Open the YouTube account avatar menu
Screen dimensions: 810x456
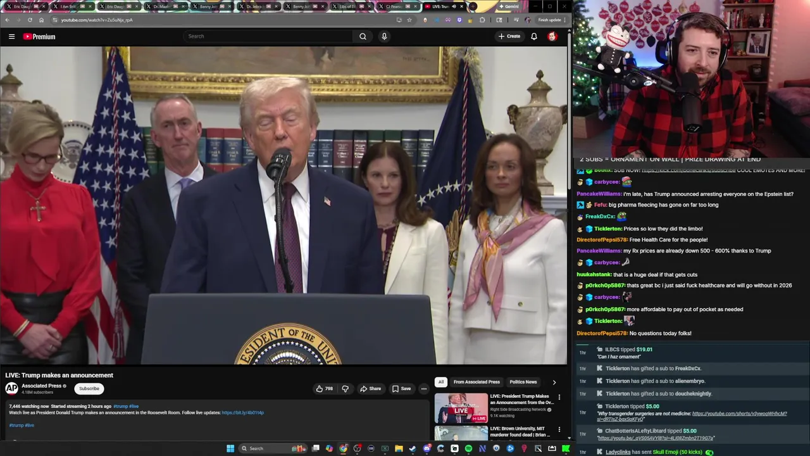pyautogui.click(x=552, y=36)
